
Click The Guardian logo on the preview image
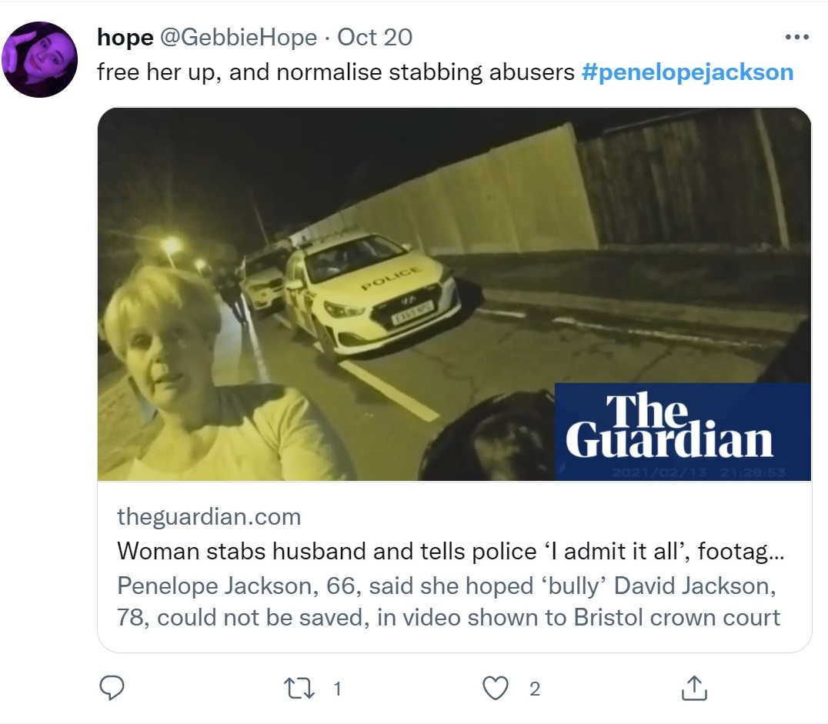coord(669,426)
